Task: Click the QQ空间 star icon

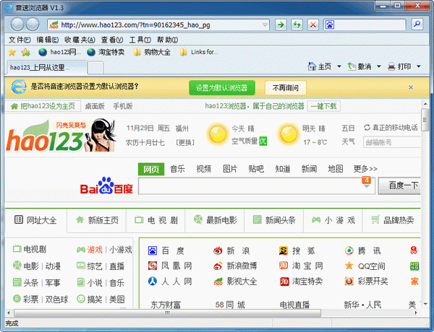Action: 349,266
